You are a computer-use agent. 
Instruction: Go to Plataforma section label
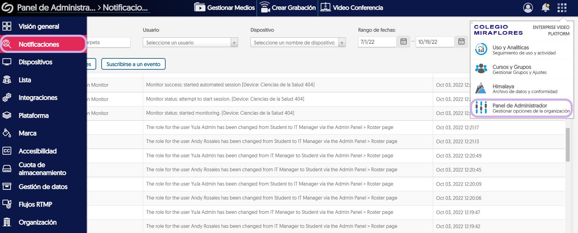[x=34, y=116]
